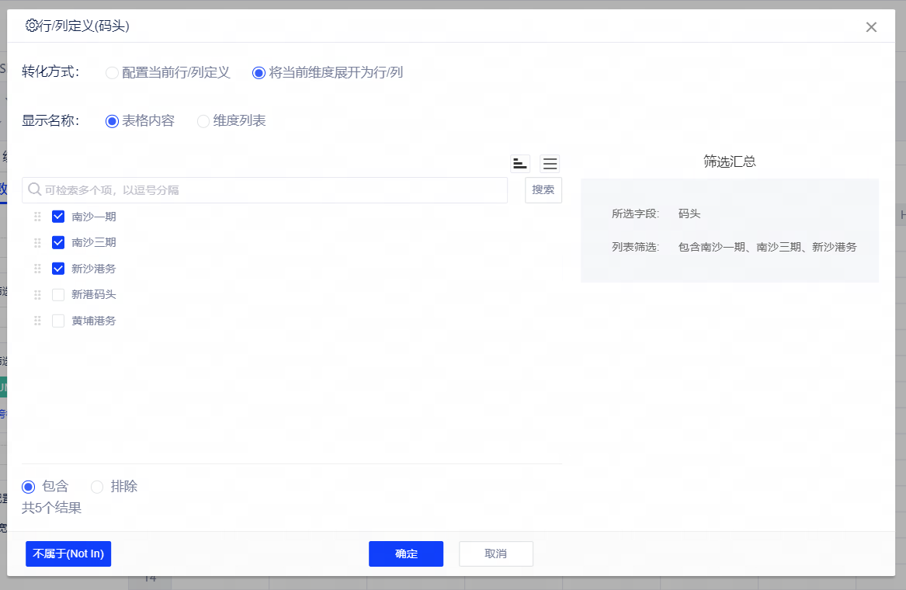Screen dimensions: 906x590
Task: Click the drag handle beside 黄埔港务
Action: coord(37,321)
